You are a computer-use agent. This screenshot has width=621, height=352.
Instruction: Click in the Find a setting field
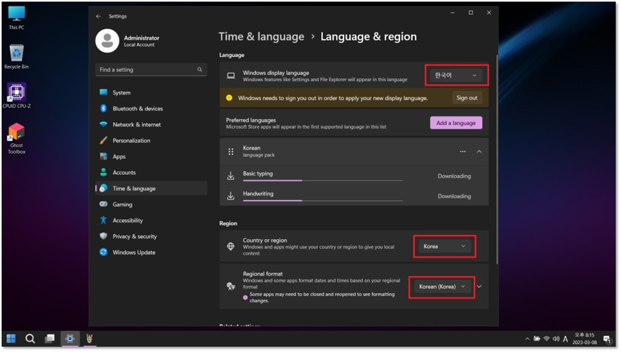[x=151, y=70]
